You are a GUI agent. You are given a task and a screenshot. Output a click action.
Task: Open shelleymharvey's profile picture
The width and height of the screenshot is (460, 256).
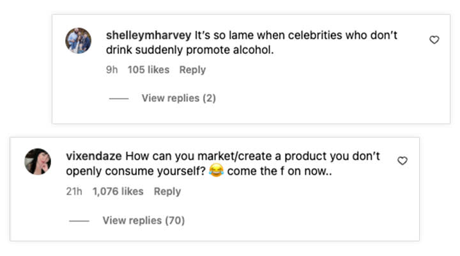coord(79,41)
